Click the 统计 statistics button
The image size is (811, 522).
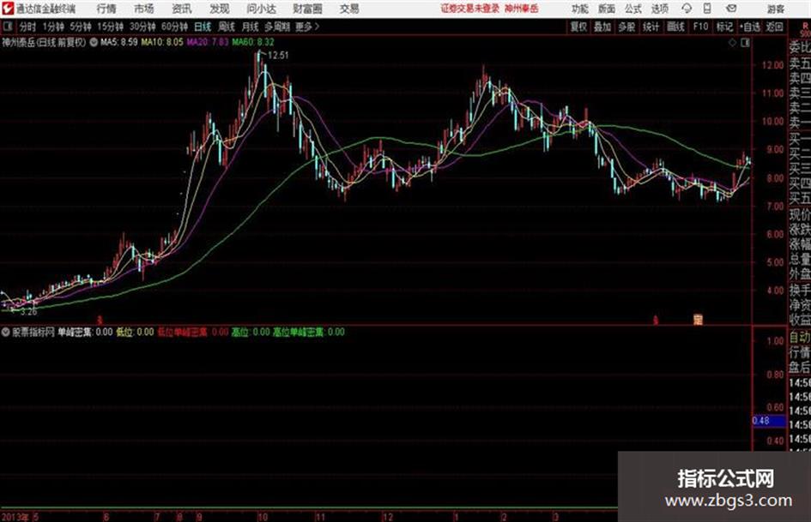point(651,27)
